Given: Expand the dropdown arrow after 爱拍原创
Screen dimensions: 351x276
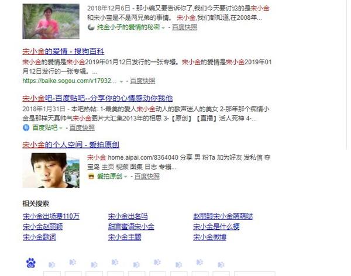Looking at the screenshot, I should (x=126, y=177).
